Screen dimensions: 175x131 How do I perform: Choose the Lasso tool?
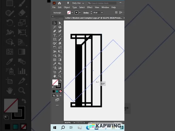60,27
